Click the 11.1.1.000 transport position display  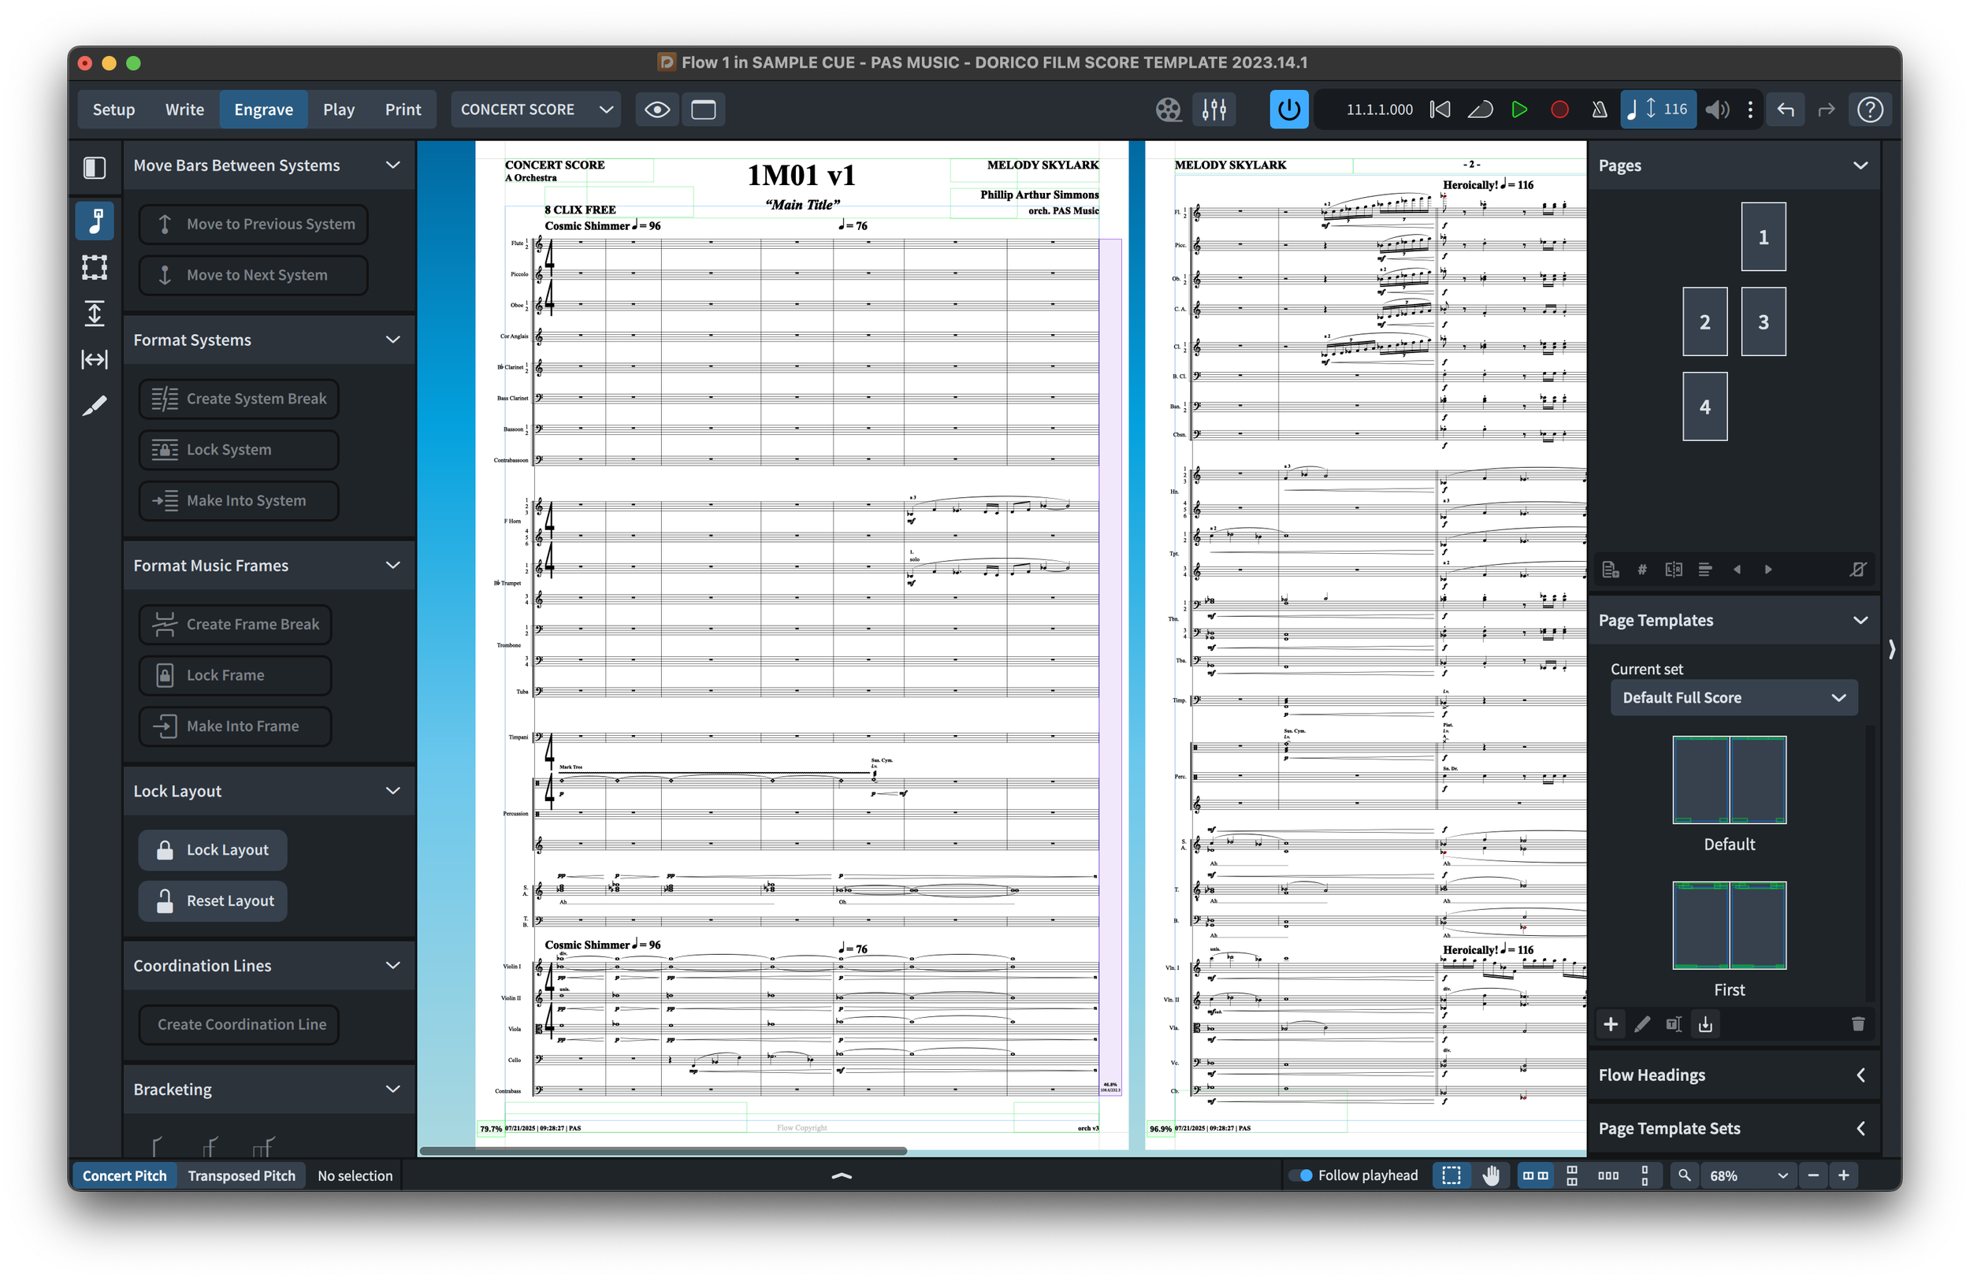[x=1379, y=110]
